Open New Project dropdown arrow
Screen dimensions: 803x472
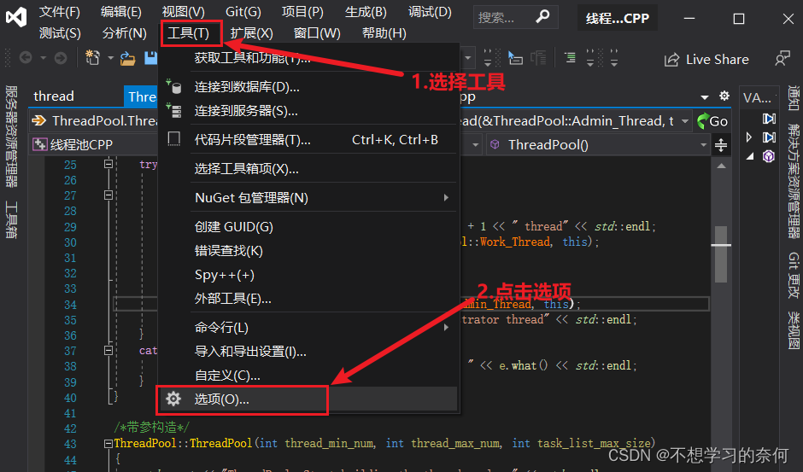point(110,58)
